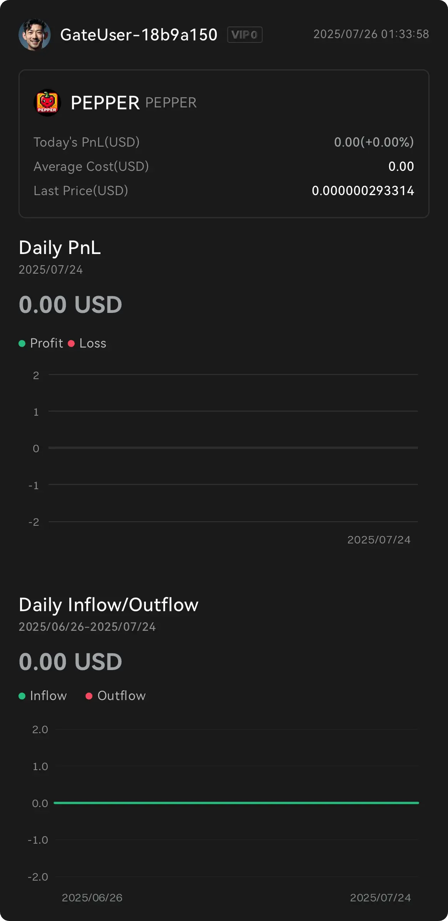
Task: Toggle the Loss series legend label
Action: tap(93, 343)
